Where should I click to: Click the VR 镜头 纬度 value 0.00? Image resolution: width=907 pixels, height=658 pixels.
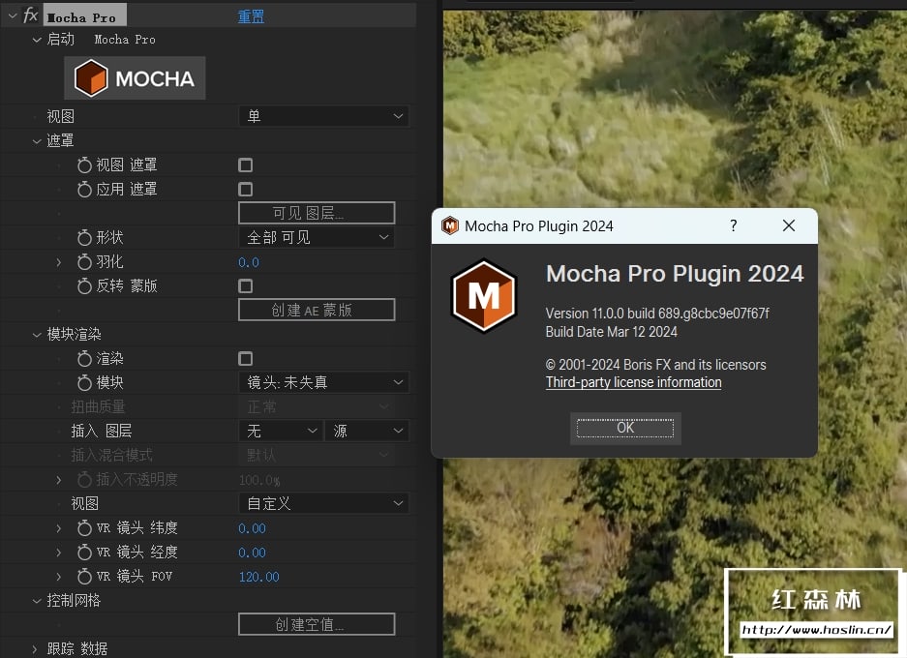point(253,528)
